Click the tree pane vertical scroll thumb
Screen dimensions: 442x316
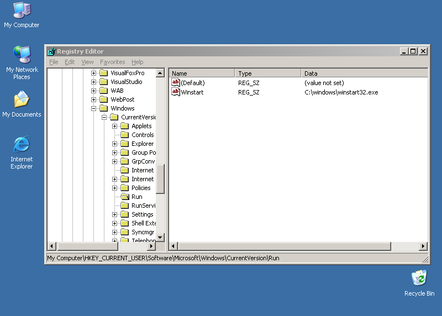160,179
